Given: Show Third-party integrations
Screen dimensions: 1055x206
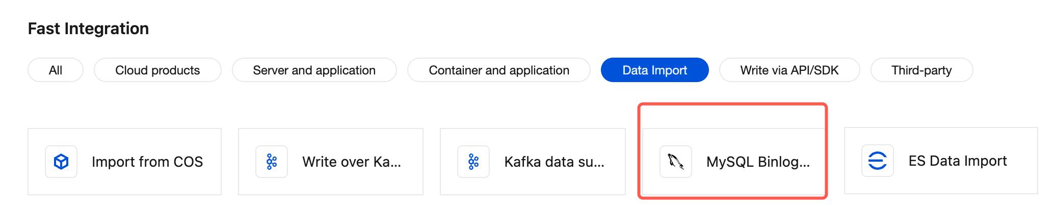Looking at the screenshot, I should [921, 70].
